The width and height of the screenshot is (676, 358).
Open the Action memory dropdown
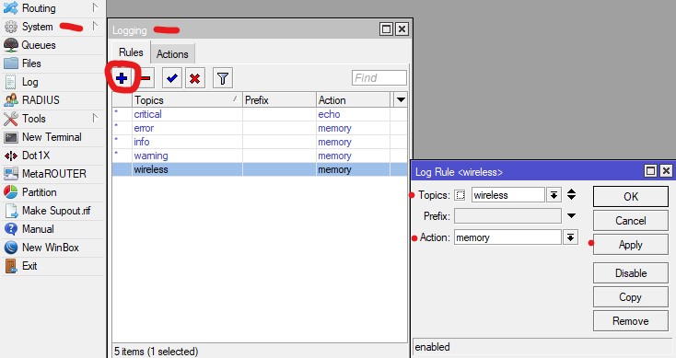click(x=570, y=237)
